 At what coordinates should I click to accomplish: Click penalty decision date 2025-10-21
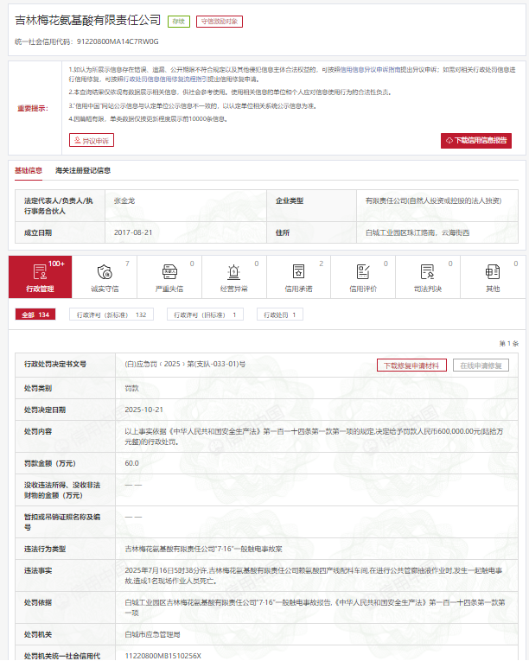coord(143,410)
